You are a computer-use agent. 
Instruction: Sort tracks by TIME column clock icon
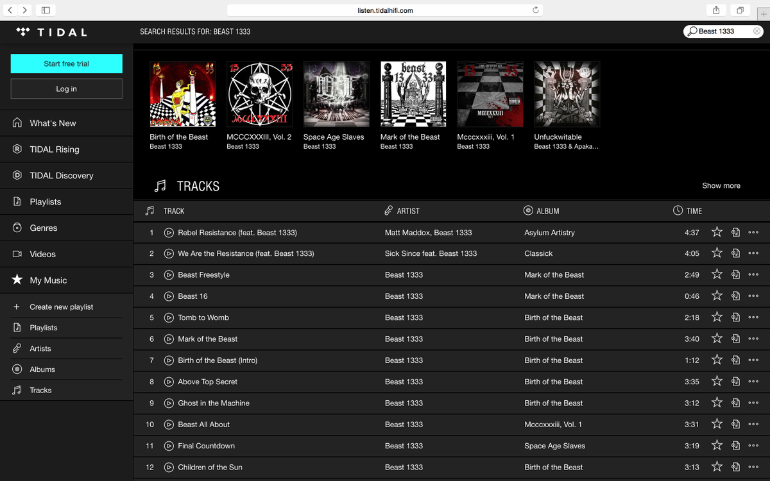pyautogui.click(x=678, y=210)
